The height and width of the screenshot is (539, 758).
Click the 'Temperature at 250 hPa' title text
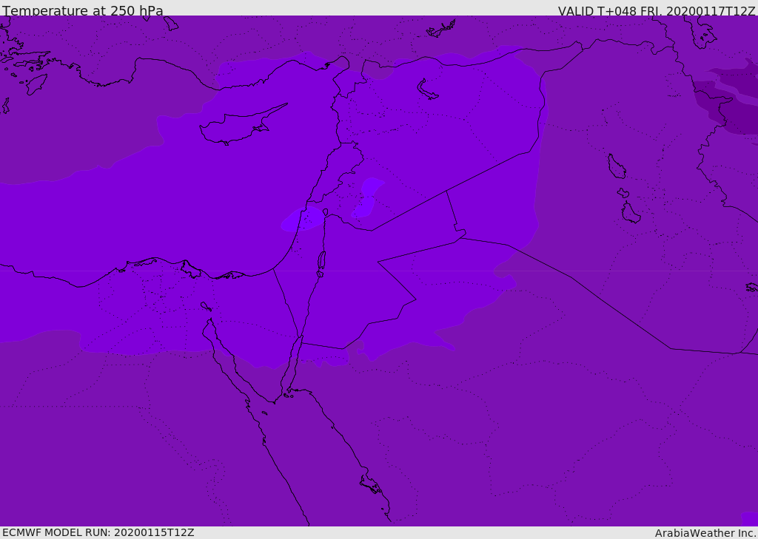83,10
